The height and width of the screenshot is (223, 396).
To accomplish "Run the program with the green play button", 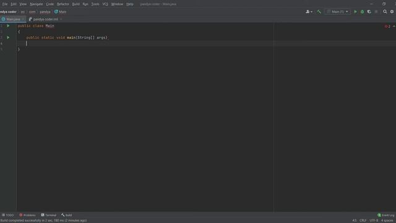I will click(355, 12).
